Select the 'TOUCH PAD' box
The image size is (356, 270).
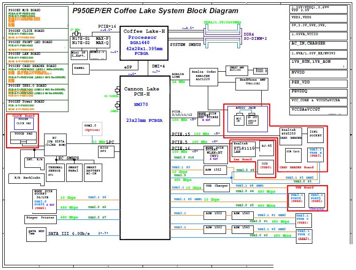tap(23, 138)
